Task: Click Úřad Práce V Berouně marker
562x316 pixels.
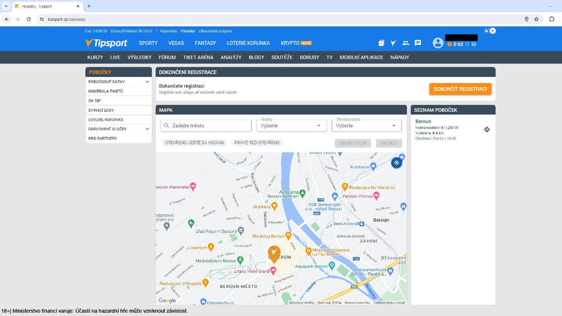Action: (241, 231)
